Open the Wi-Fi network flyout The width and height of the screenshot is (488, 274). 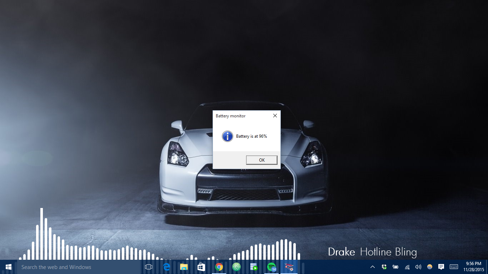tap(407, 267)
